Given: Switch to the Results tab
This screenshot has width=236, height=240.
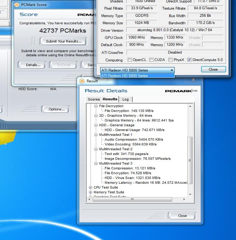Looking at the screenshot, I should [110, 99].
